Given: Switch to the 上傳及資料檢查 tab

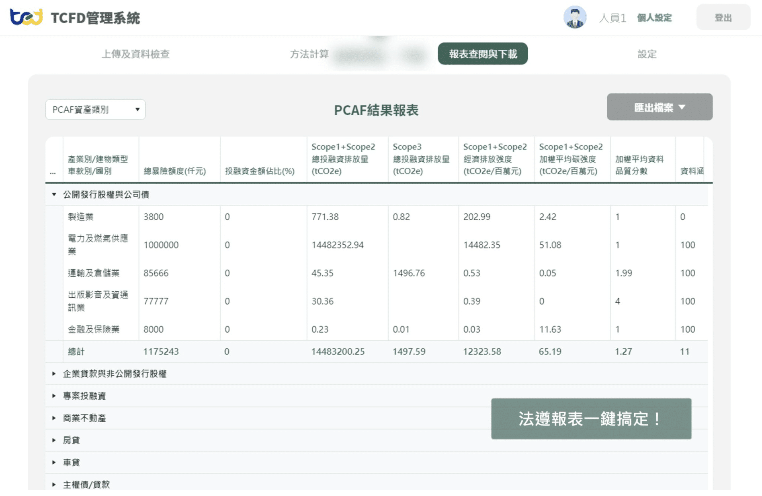Looking at the screenshot, I should [x=137, y=54].
